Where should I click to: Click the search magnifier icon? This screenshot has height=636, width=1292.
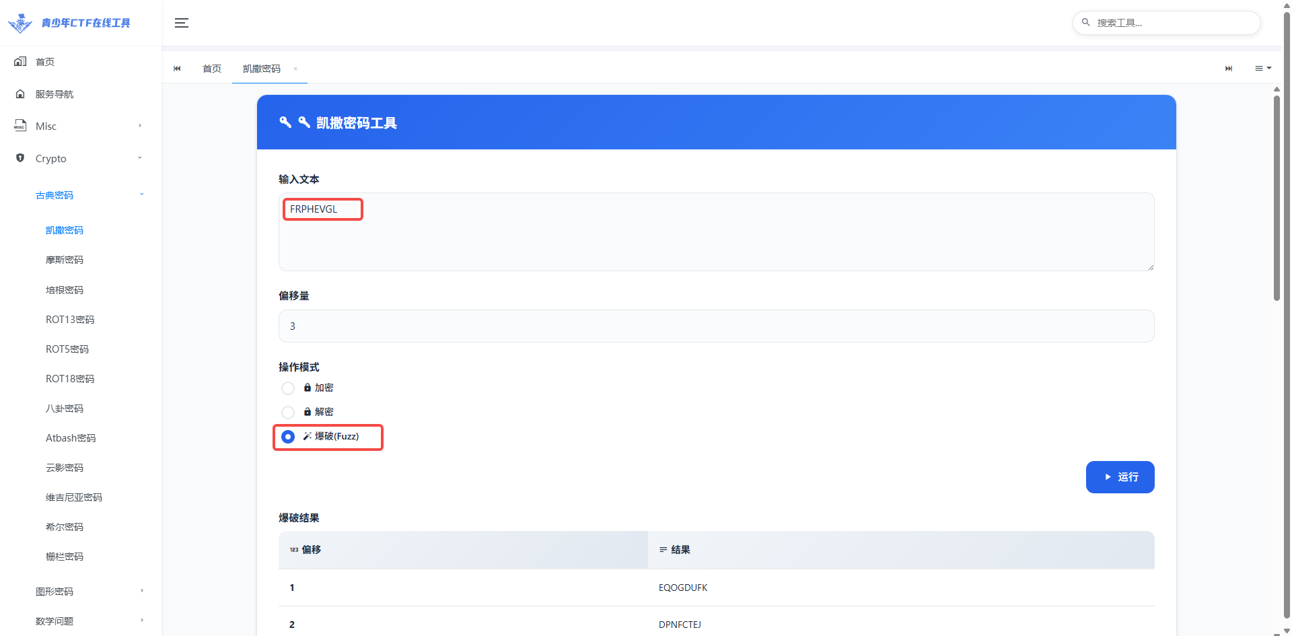click(1085, 22)
